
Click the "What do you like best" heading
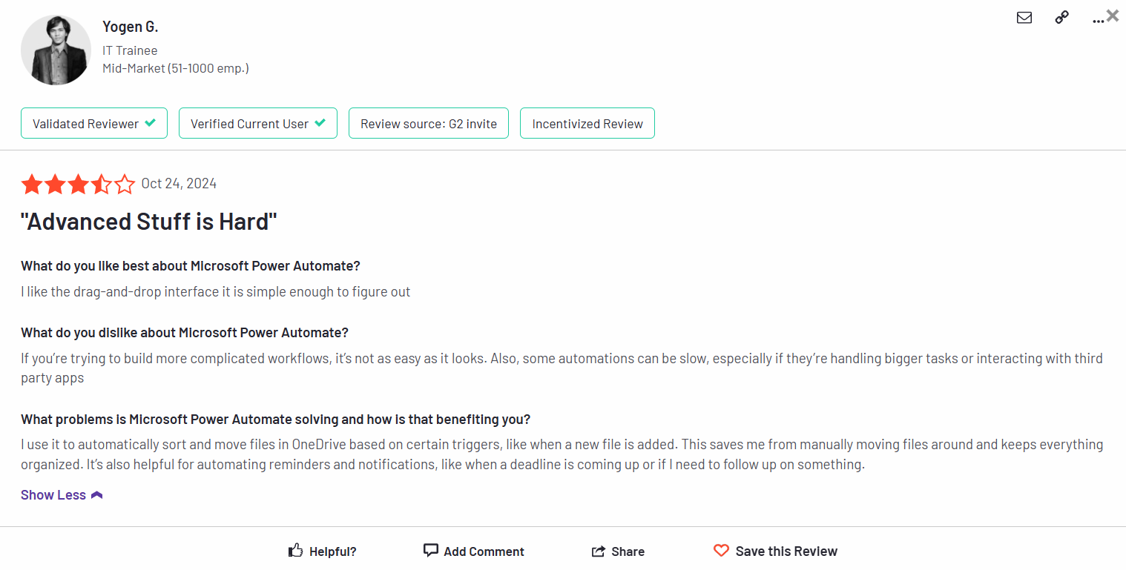(191, 266)
